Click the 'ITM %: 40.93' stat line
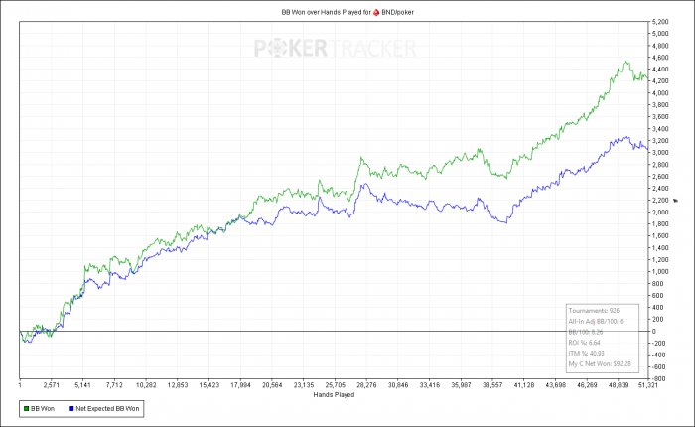This screenshot has height=427, width=695. tap(586, 354)
